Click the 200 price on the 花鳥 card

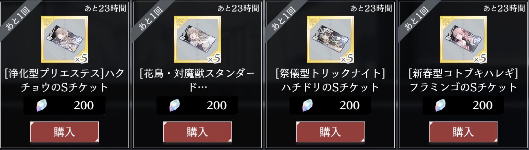click(x=217, y=106)
